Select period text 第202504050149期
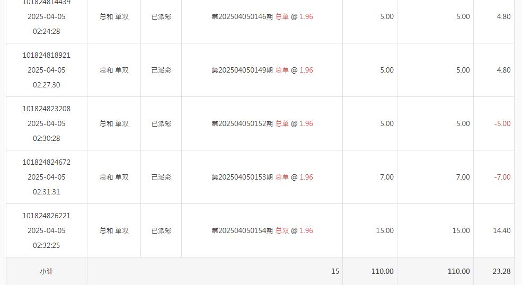Viewport: 522px width, 285px height. point(242,70)
